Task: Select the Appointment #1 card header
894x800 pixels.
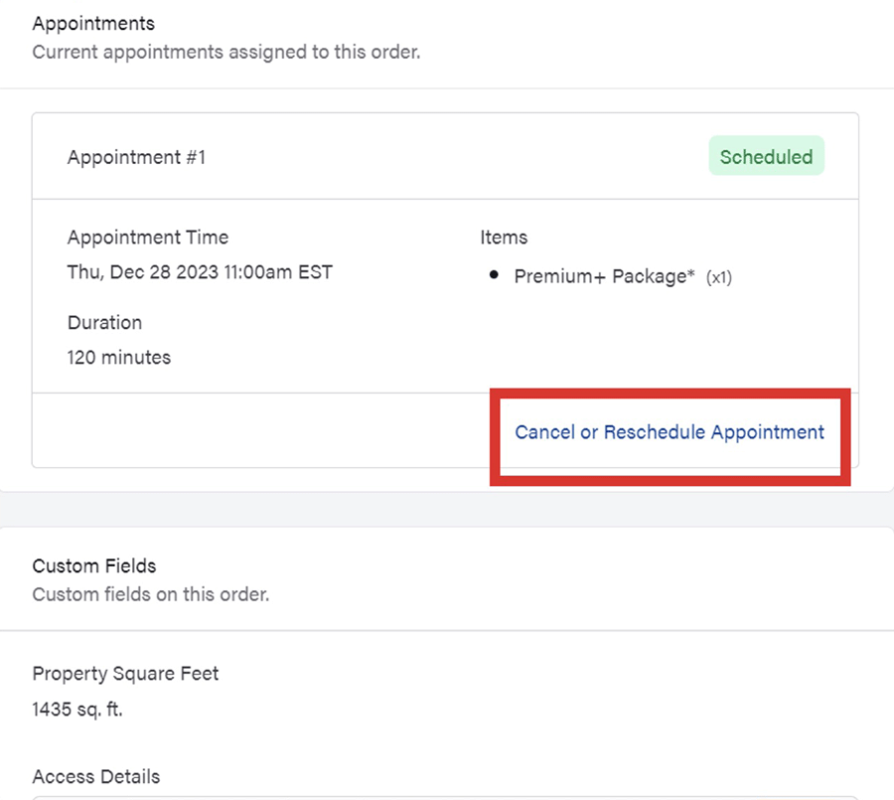Action: tap(137, 157)
